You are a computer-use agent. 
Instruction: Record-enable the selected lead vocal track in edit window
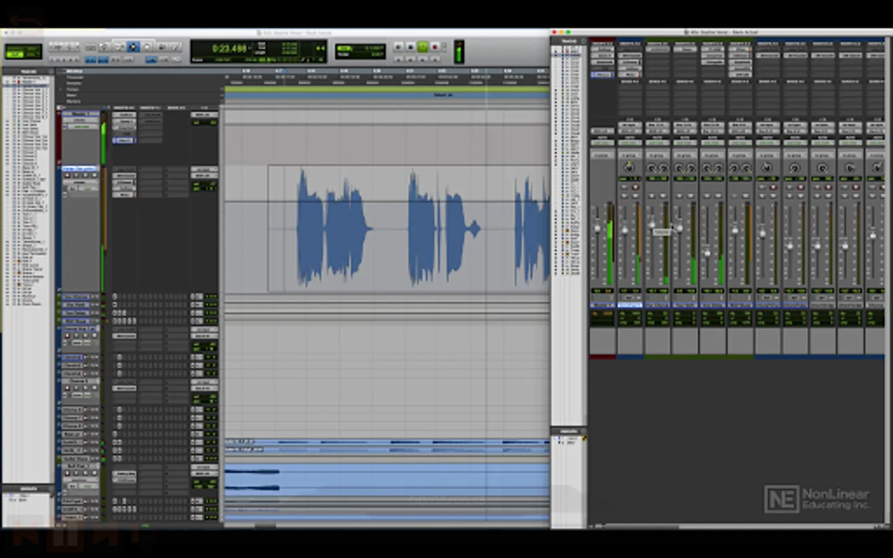[68, 175]
